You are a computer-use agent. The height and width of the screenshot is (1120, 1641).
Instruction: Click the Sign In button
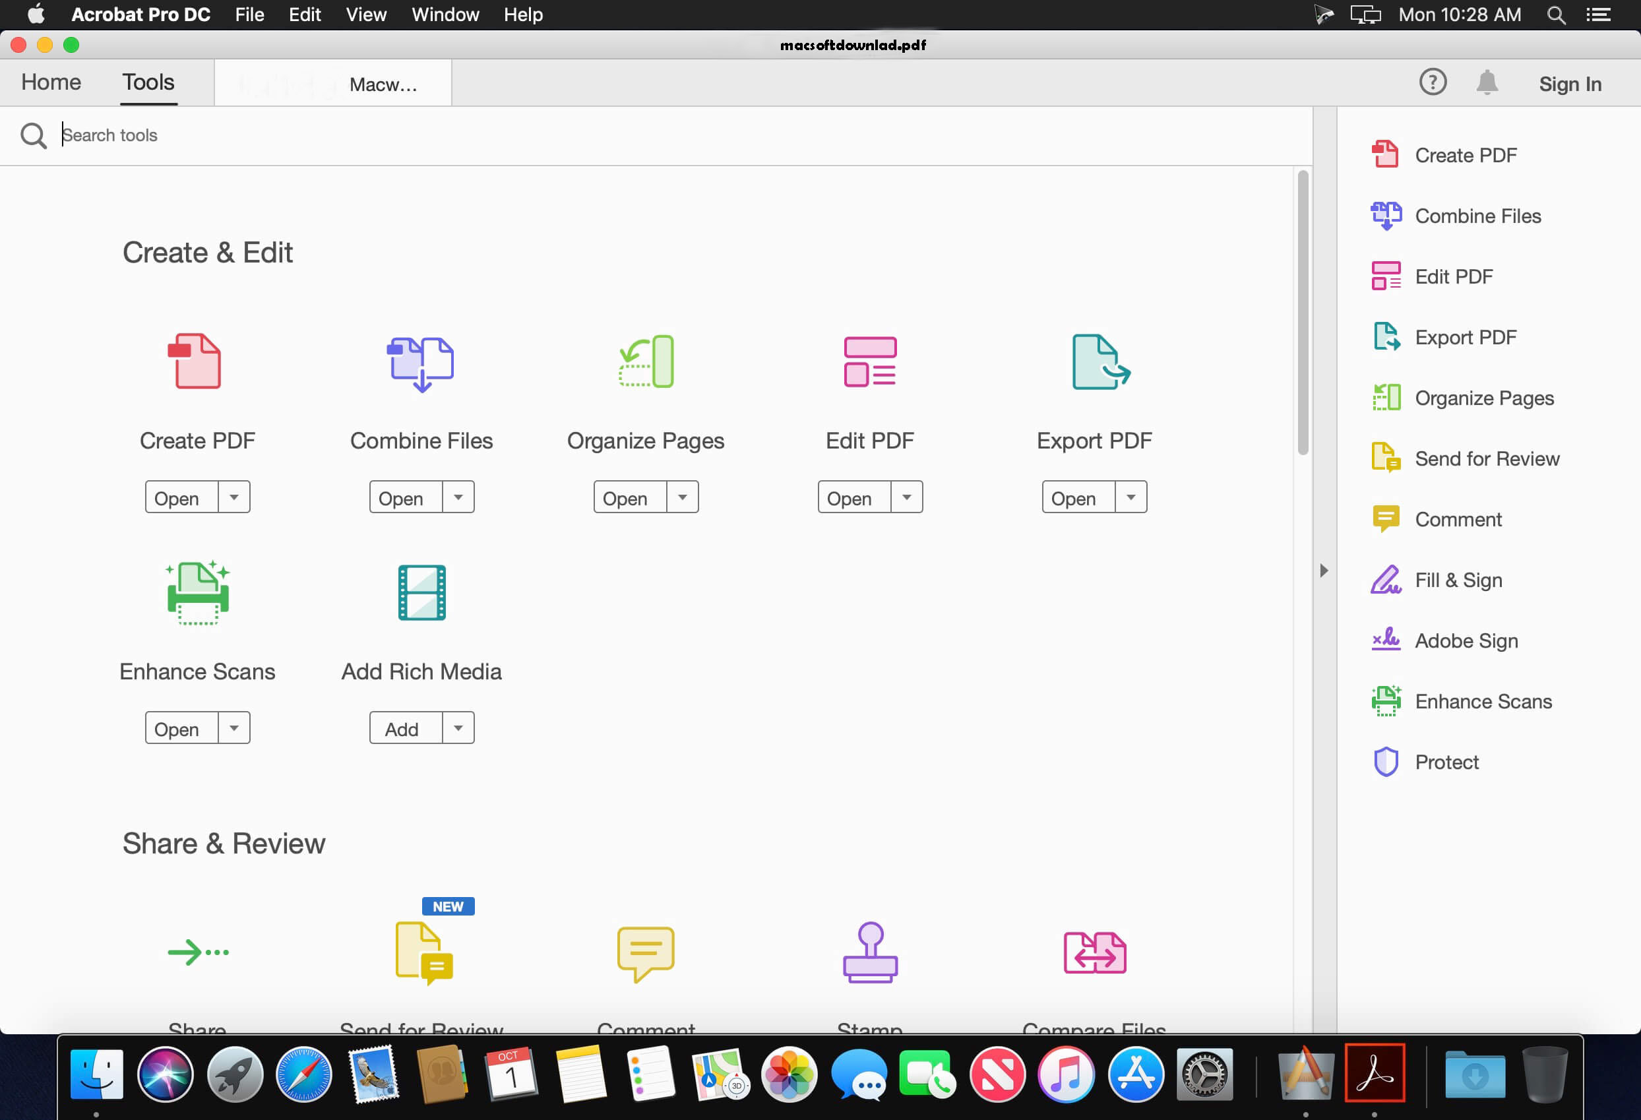pyautogui.click(x=1570, y=84)
